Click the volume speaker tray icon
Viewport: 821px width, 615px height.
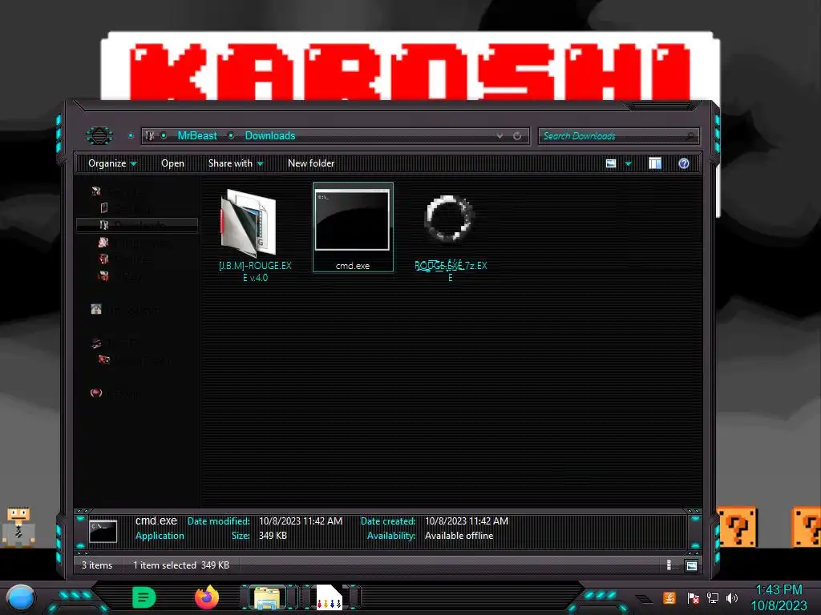tap(732, 597)
